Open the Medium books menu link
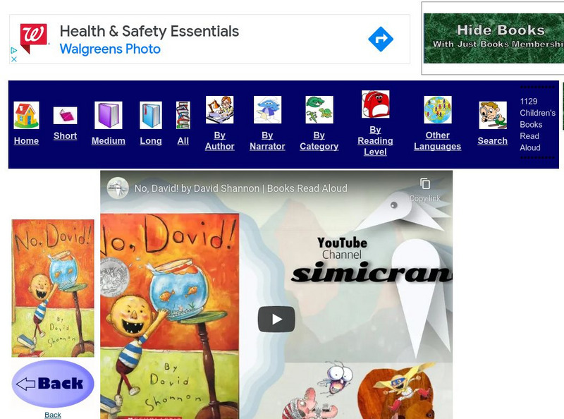564x419 pixels. tap(109, 141)
